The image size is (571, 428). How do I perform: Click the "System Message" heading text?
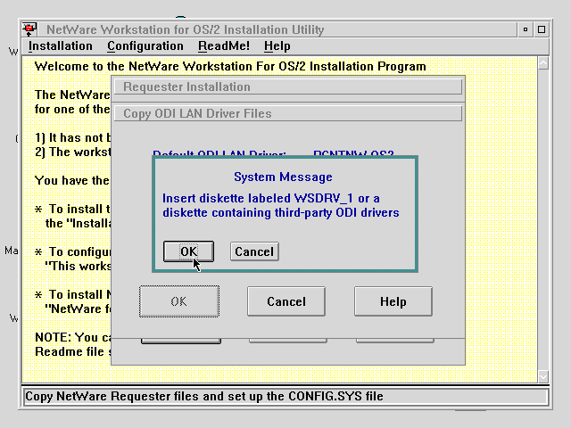283,177
